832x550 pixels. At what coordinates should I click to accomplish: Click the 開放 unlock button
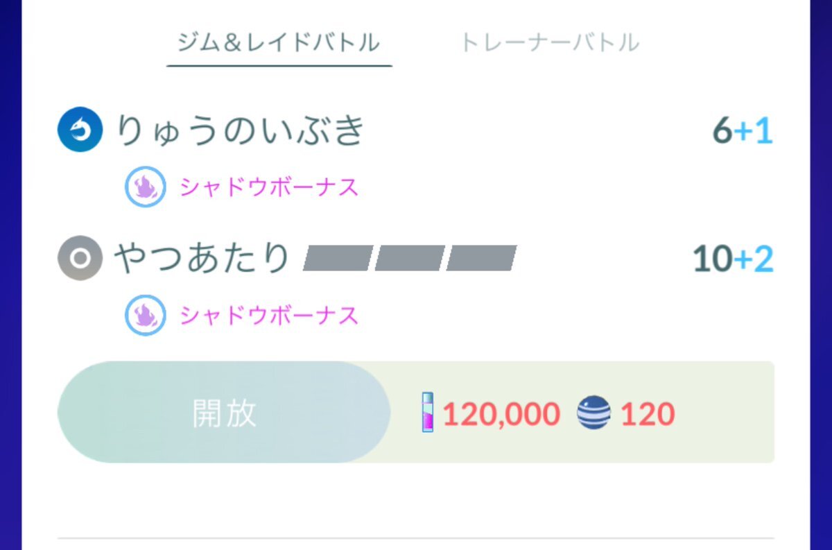(x=224, y=413)
